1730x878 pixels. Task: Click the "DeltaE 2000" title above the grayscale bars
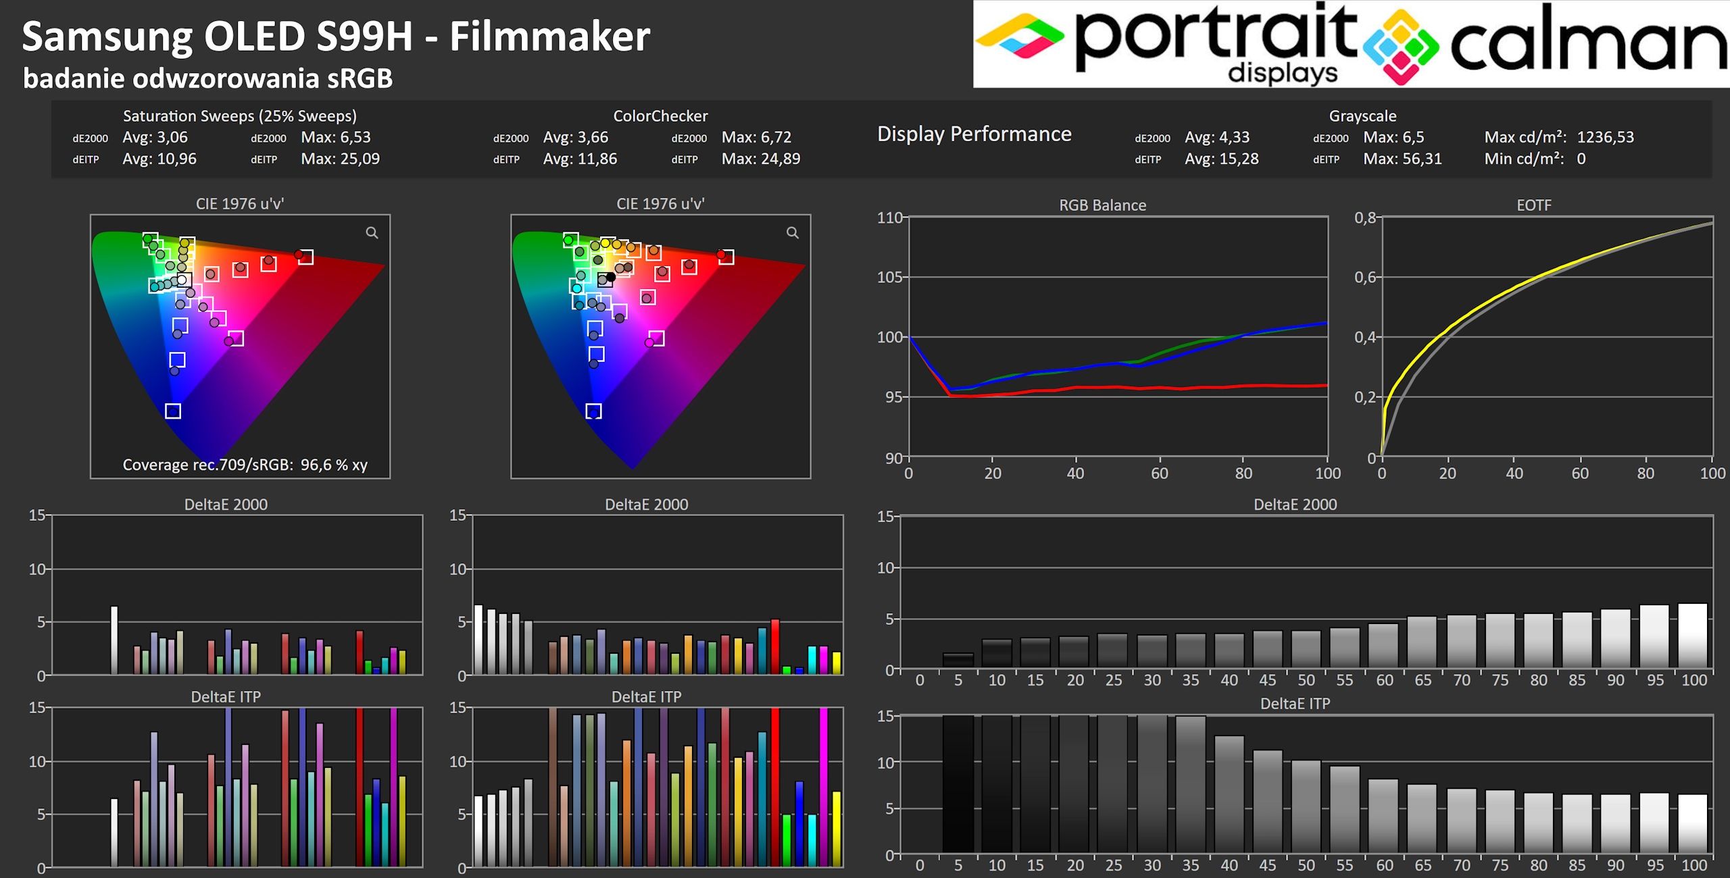click(1295, 505)
